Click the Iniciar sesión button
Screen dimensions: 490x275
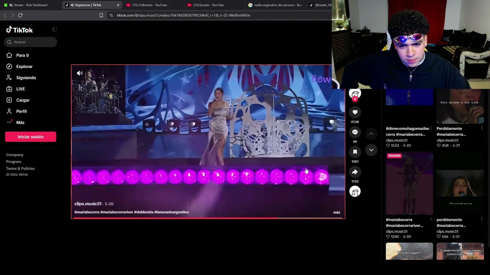point(31,137)
